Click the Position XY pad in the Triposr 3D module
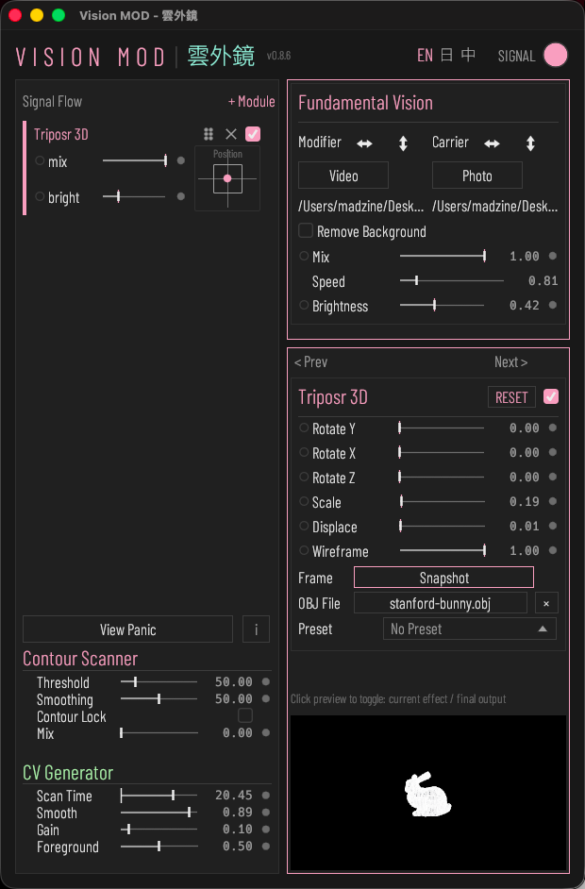 pyautogui.click(x=227, y=178)
